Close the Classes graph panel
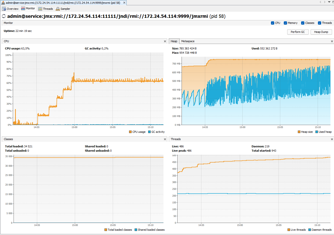This screenshot has width=334, height=235. tap(165, 139)
